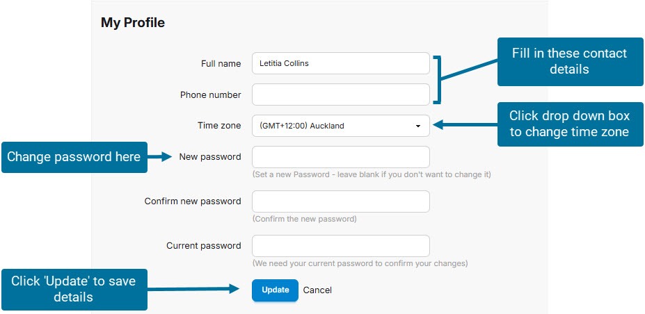
Task: Select the Confirm new password field
Action: [x=340, y=201]
